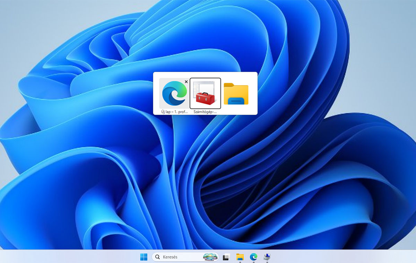416x263 pixels.
Task: Open Task View from the taskbar
Action: pyautogui.click(x=226, y=257)
